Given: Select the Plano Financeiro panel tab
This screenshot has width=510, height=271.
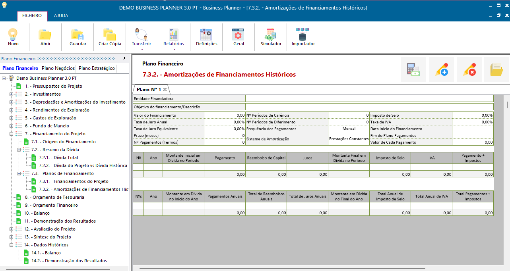Looking at the screenshot, I should coord(20,68).
